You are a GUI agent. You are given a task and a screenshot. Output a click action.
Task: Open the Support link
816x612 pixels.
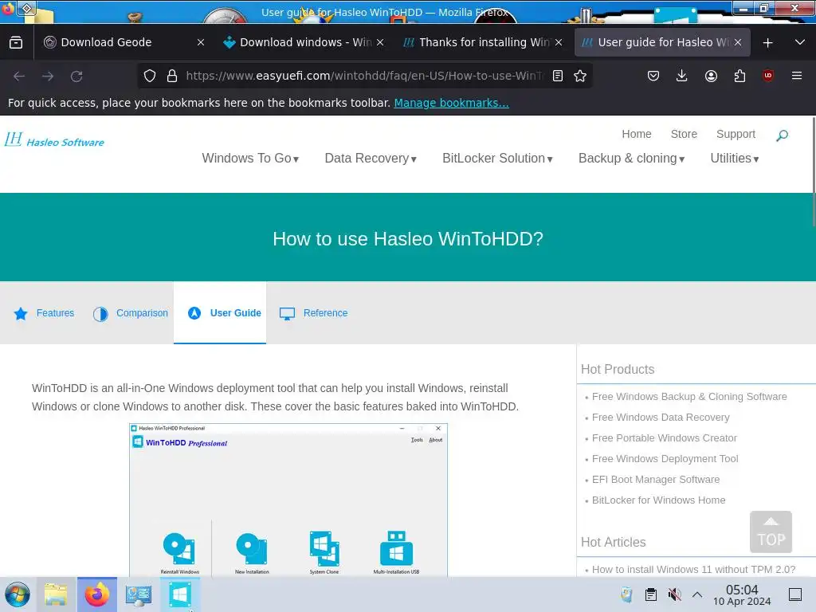pyautogui.click(x=736, y=134)
